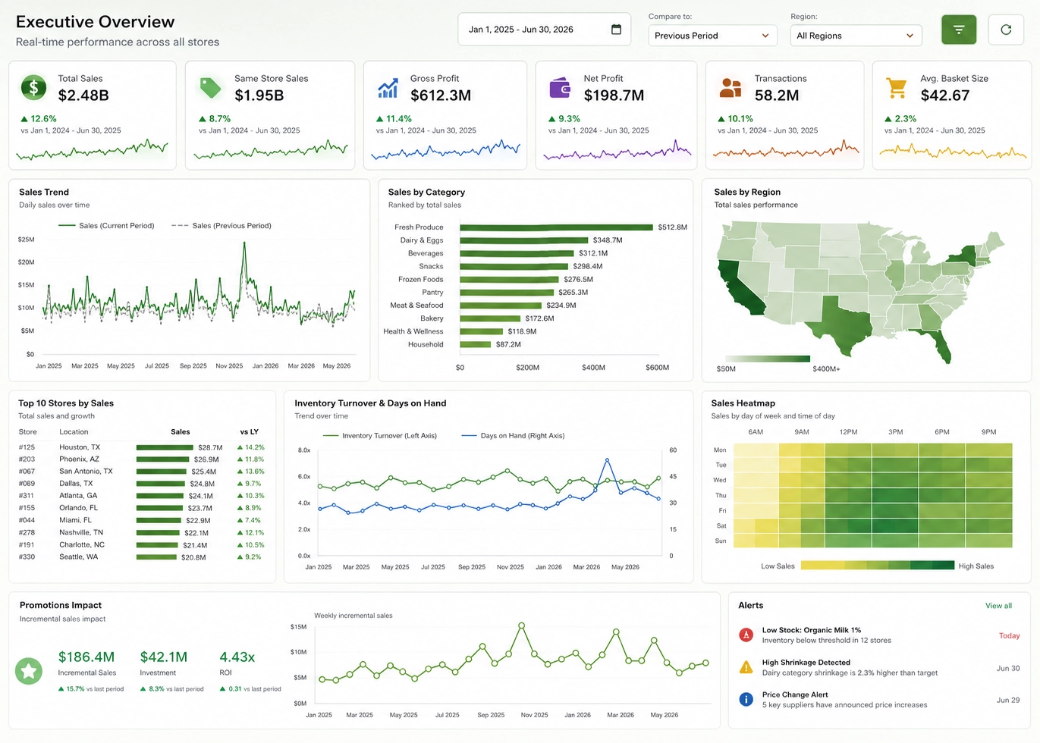
Task: Click the Net Profit wallet icon
Action: pos(560,88)
